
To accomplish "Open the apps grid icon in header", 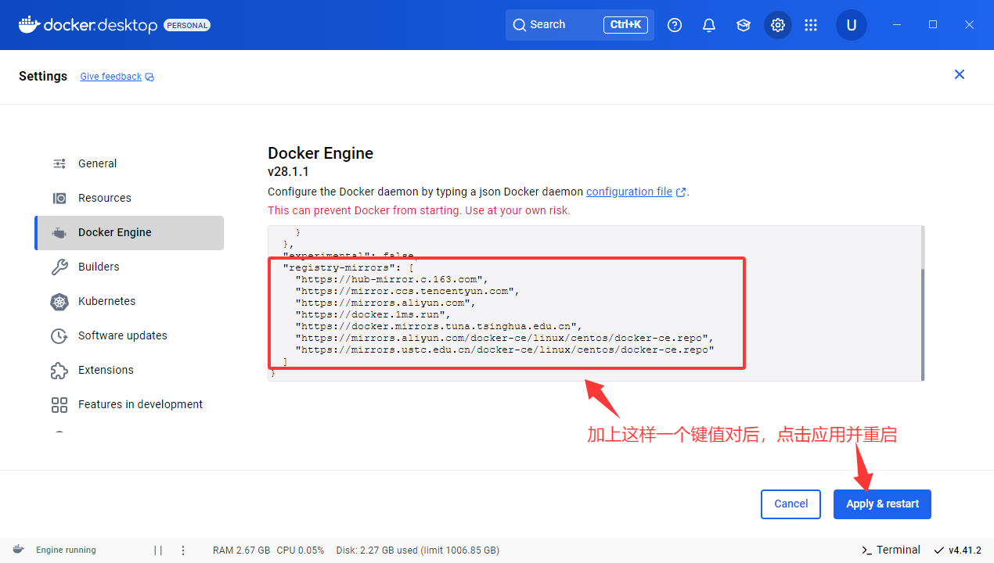I will (811, 25).
